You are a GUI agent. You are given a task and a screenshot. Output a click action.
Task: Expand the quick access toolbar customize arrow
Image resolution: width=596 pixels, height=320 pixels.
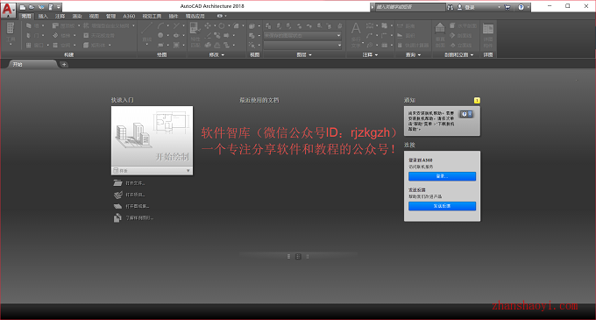(x=59, y=7)
